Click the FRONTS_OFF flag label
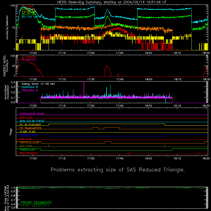The image size is (211, 211). point(28,150)
